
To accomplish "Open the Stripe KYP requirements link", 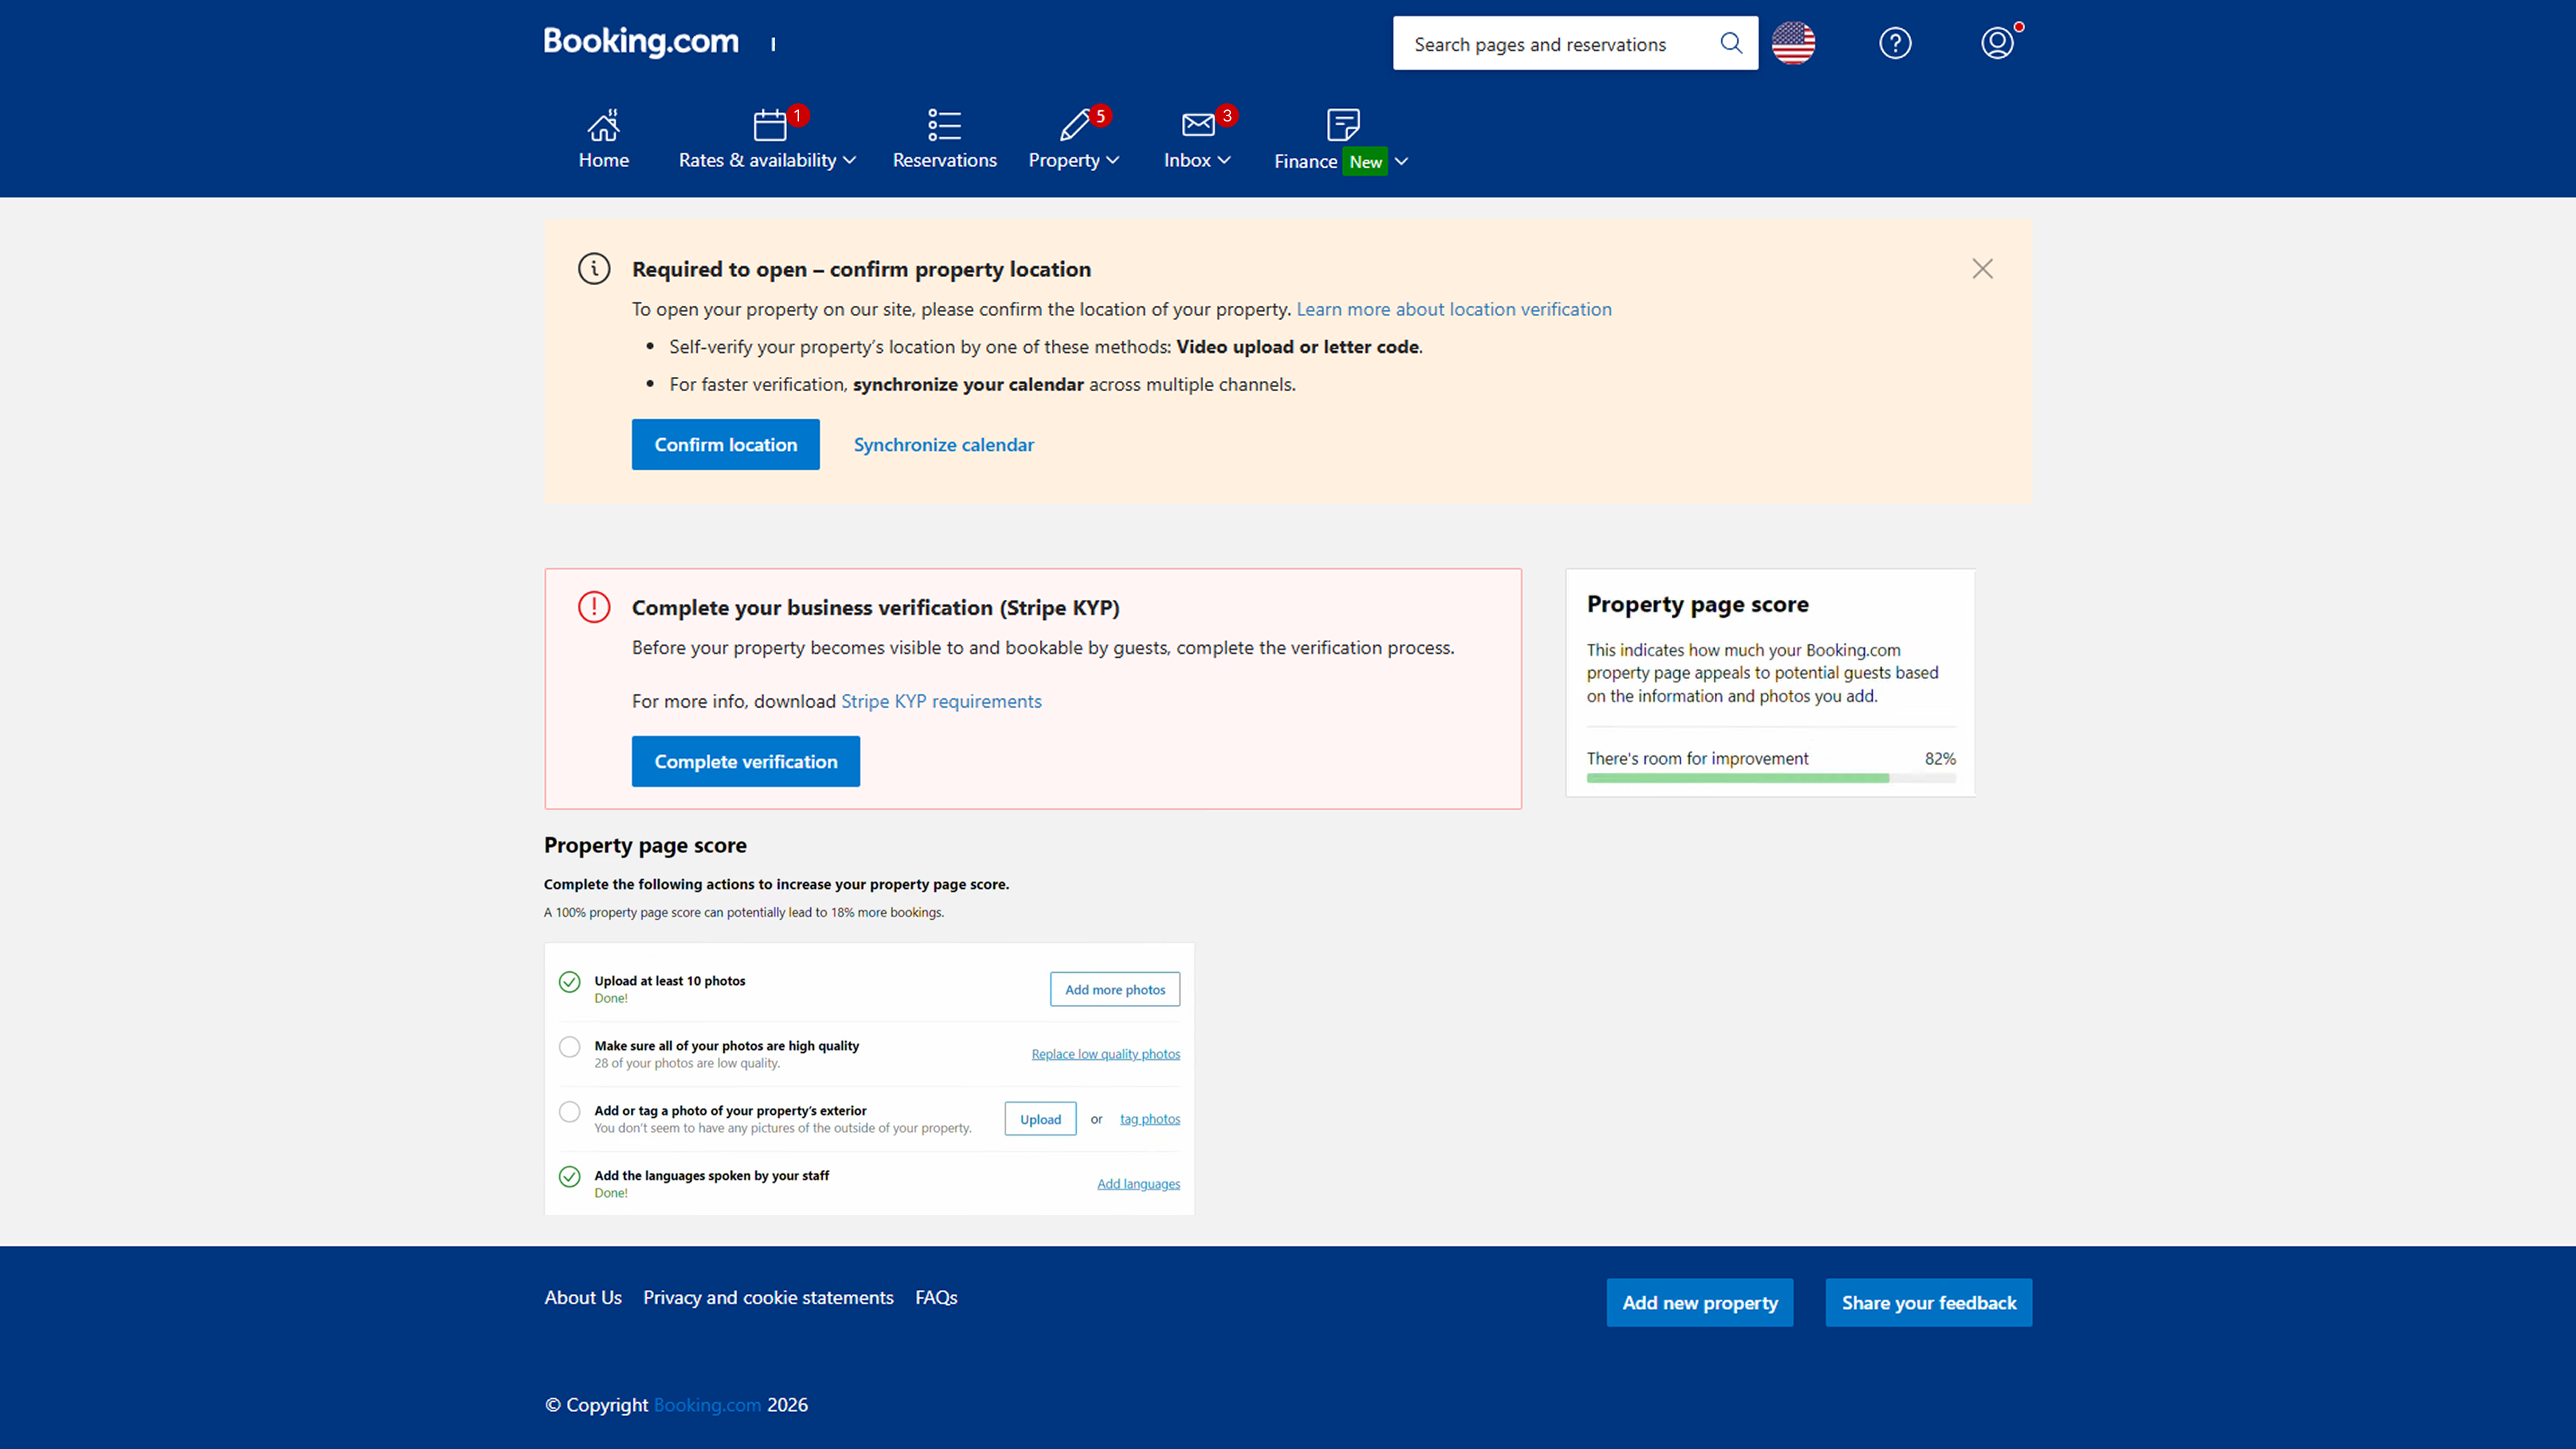I will [x=940, y=701].
